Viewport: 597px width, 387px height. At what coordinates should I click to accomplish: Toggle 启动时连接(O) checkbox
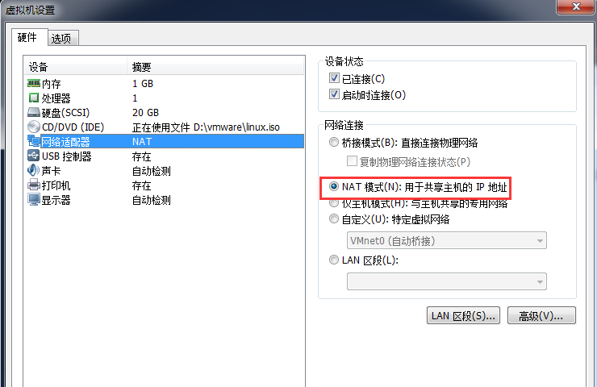point(334,94)
